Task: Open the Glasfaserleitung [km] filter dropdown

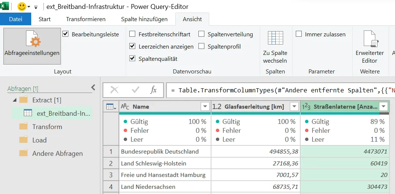Action: pyautogui.click(x=294, y=107)
